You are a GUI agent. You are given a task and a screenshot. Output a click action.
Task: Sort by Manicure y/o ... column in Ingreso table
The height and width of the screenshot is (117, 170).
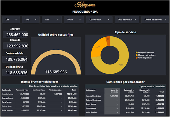coord(39,90)
